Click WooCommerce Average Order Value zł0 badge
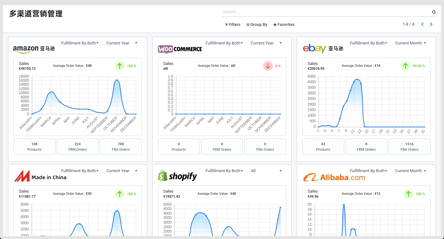The image size is (444, 239). (x=217, y=66)
